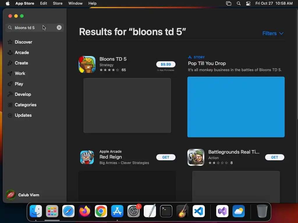Launch Safari from the Dock
The width and height of the screenshot is (298, 223).
pyautogui.click(x=68, y=211)
